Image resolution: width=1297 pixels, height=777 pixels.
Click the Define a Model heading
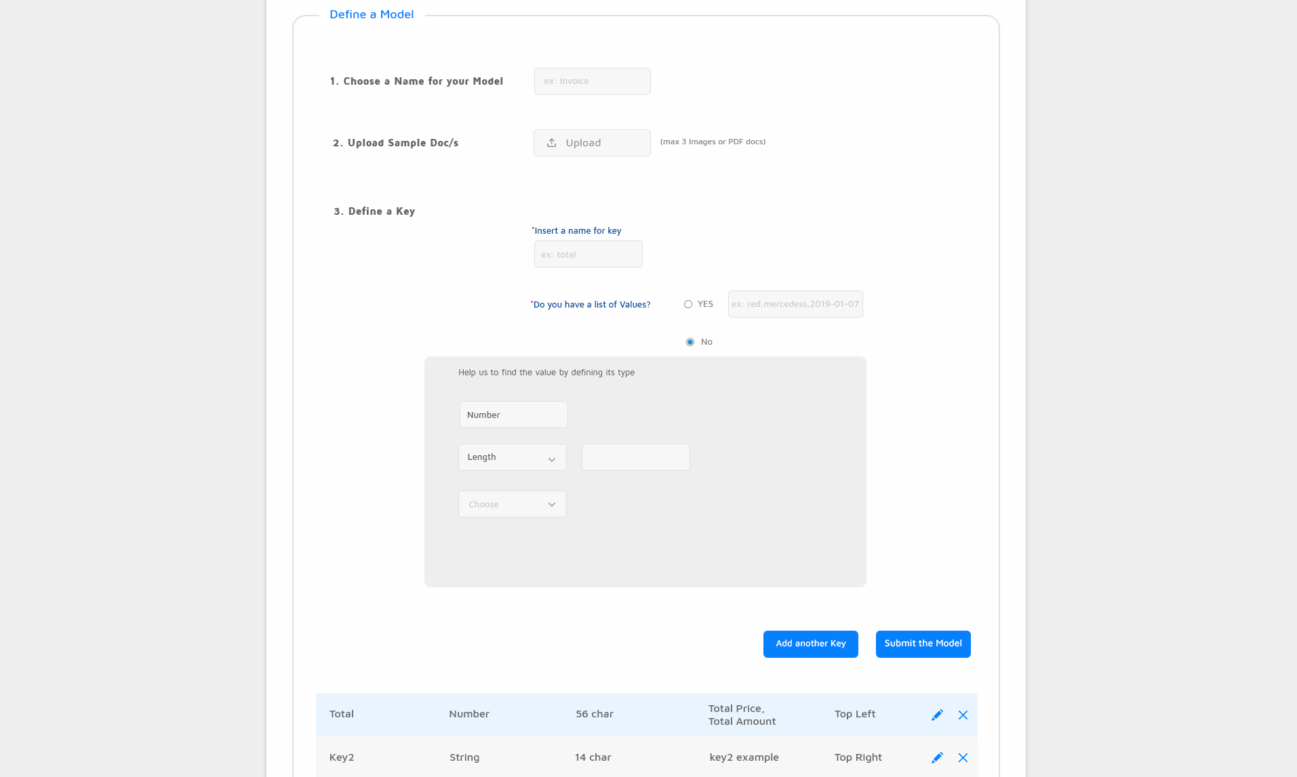coord(372,14)
